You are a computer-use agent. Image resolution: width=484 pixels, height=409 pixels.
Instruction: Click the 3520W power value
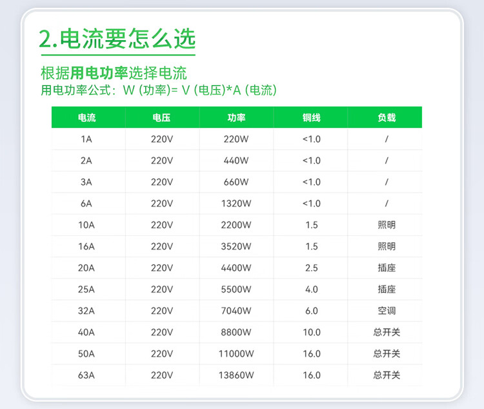tap(236, 246)
